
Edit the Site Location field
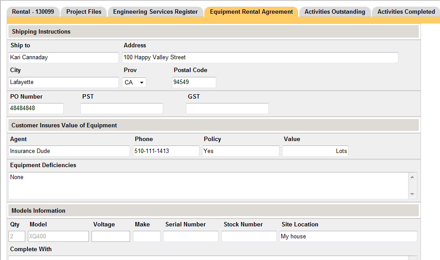(348, 237)
